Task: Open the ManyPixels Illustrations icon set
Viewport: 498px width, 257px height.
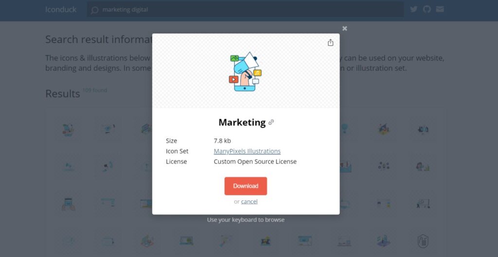Action: pyautogui.click(x=247, y=151)
